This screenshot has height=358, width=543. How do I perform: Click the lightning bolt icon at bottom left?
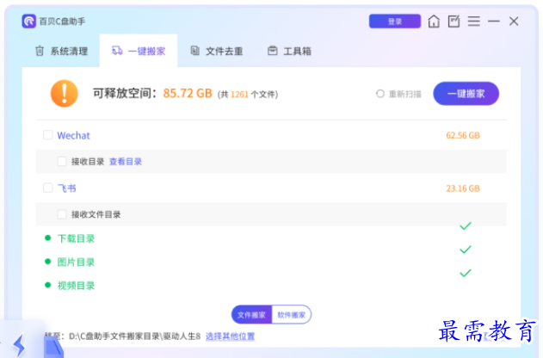(19, 345)
